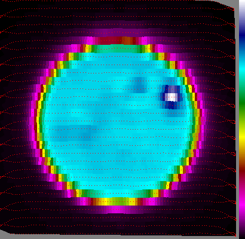Click the blue blotch in upper center of disk
This screenshot has height=239, width=245.
pyautogui.click(x=139, y=85)
